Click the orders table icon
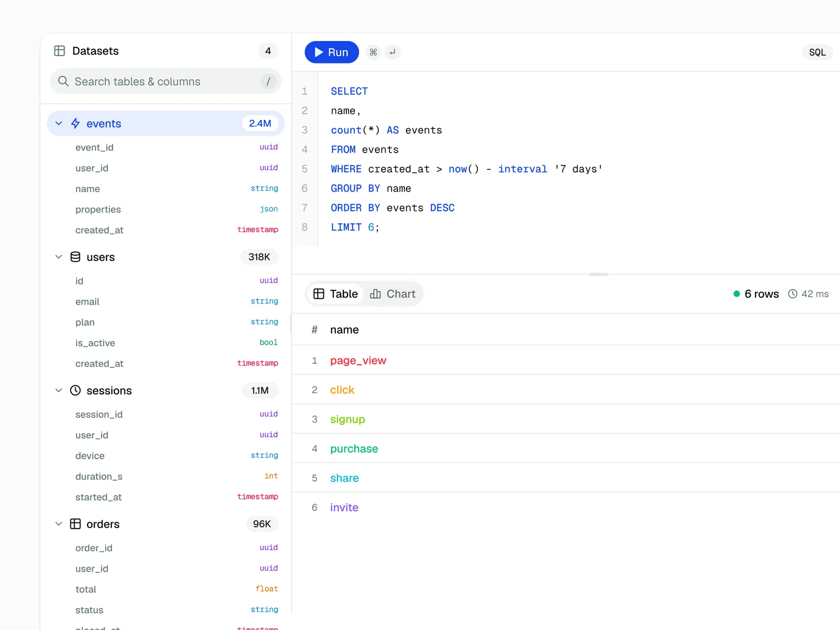The image size is (840, 630). pos(76,524)
